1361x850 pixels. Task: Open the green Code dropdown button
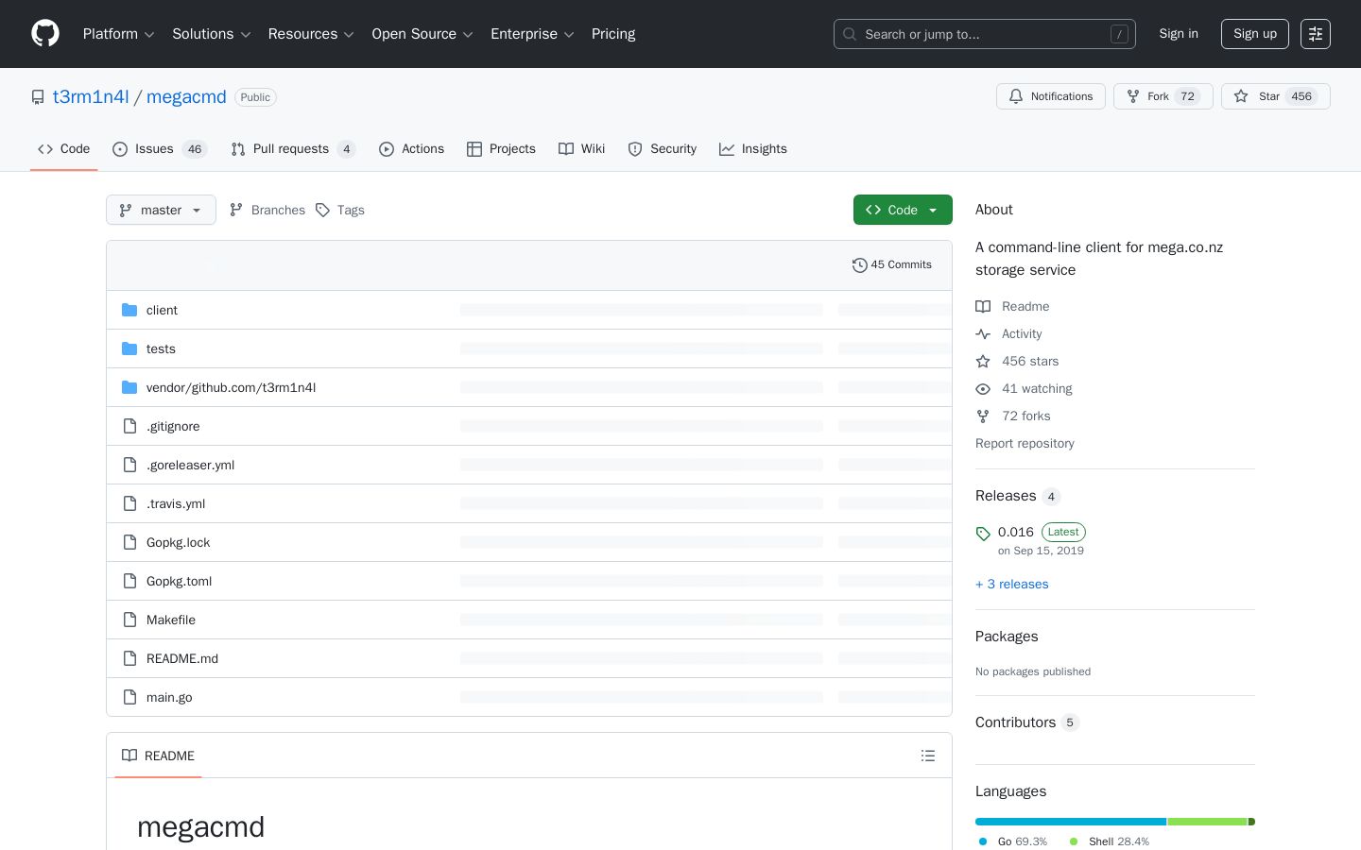tap(903, 210)
